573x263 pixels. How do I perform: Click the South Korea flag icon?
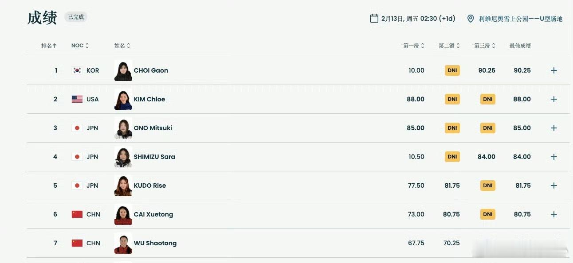pos(77,70)
